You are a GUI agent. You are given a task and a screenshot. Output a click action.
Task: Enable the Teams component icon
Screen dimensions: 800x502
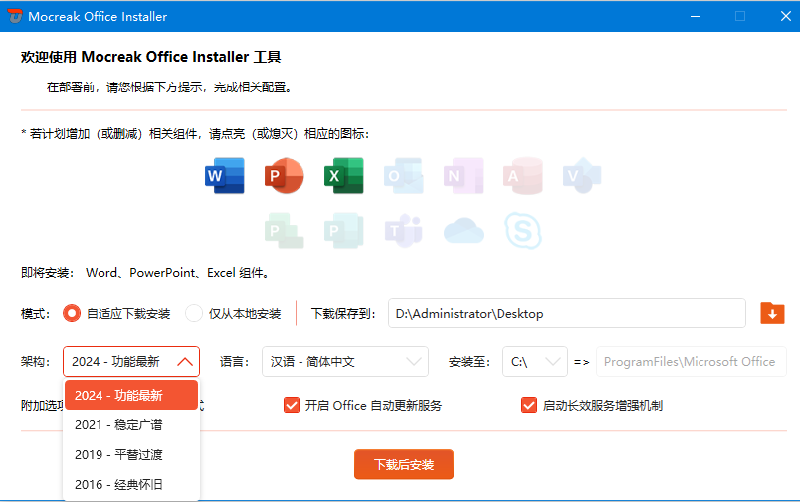tap(404, 231)
